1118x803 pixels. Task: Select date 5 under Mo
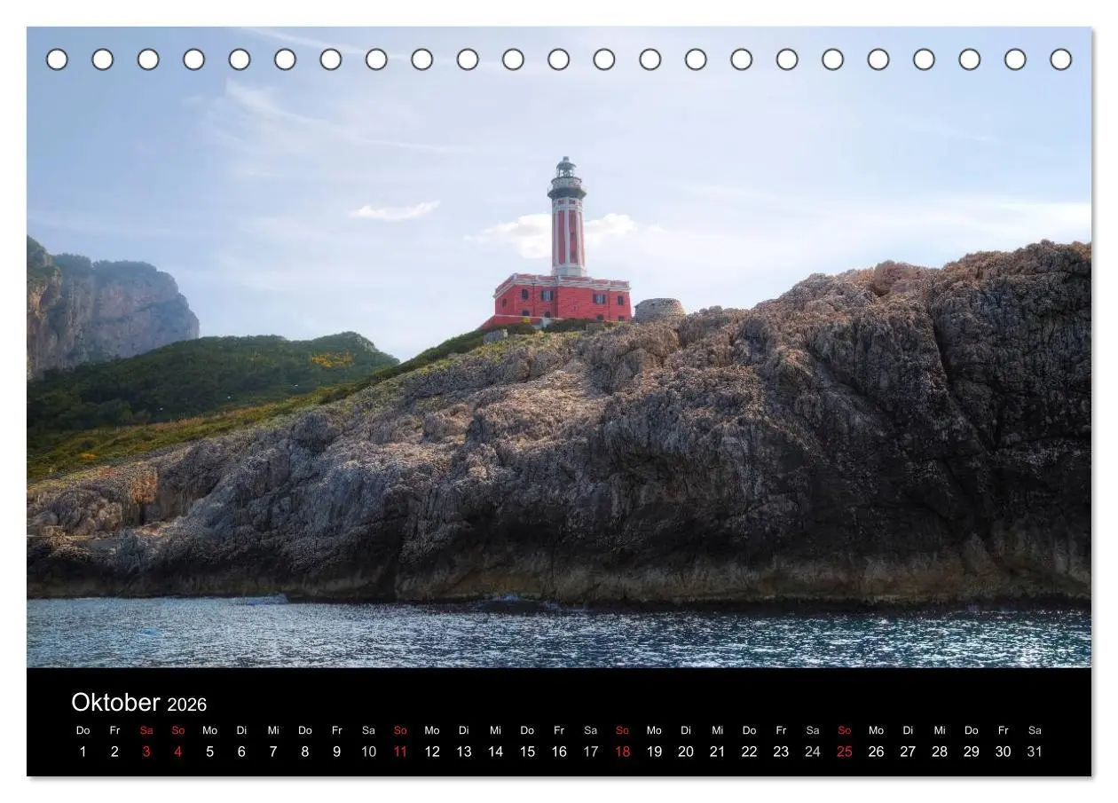[x=210, y=752]
